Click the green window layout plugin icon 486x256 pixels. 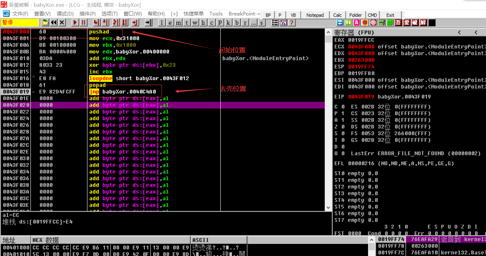[390, 23]
